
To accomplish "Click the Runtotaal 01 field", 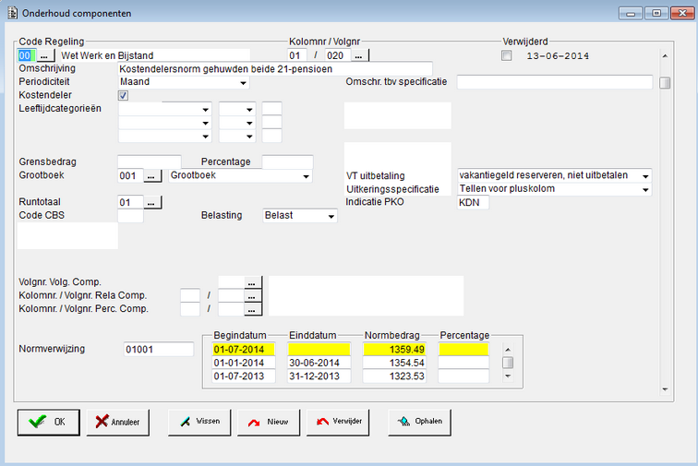I will (x=130, y=202).
